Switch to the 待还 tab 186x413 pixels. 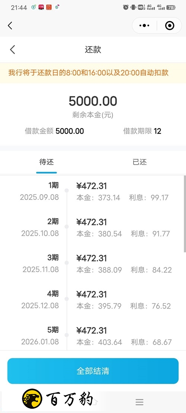[x=46, y=162]
